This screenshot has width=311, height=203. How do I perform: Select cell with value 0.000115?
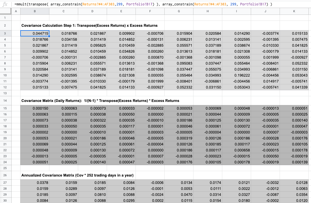tap(64, 114)
